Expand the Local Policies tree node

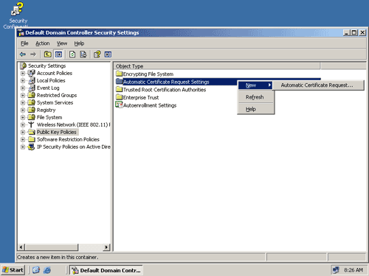coord(23,81)
